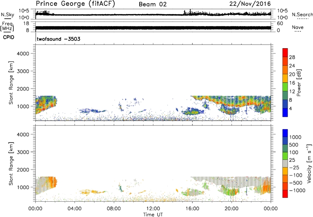The width and height of the screenshot is (313, 217).
Task: Click the 20:00 time tick label
Action: tap(232, 209)
